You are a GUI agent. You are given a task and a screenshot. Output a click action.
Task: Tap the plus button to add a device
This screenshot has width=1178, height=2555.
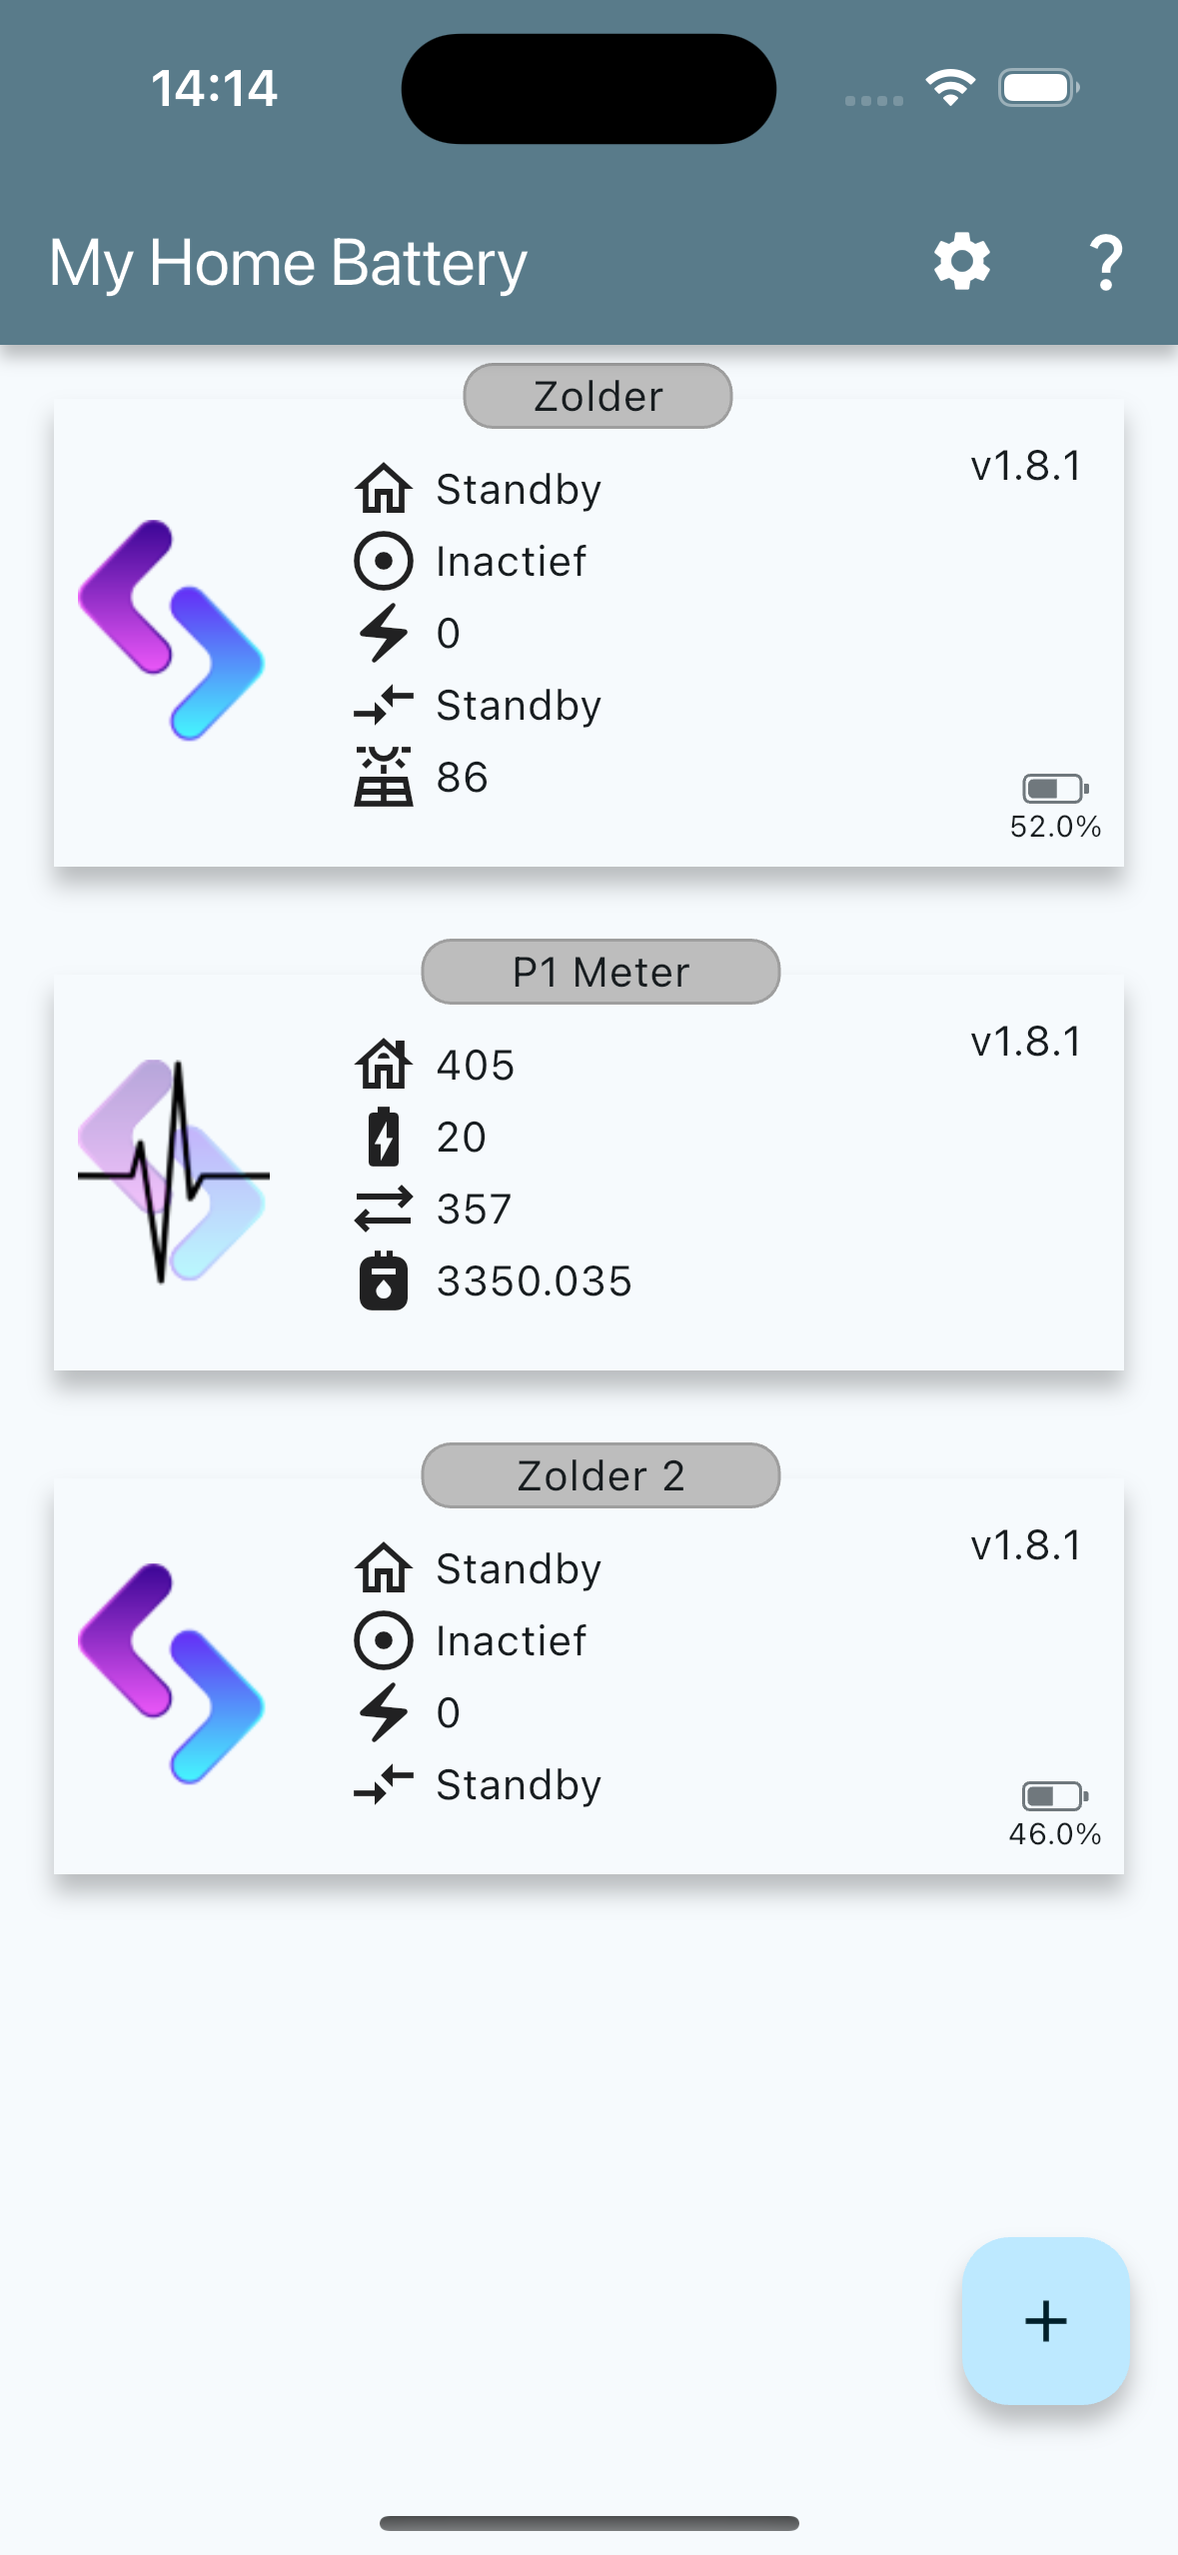click(1045, 2320)
